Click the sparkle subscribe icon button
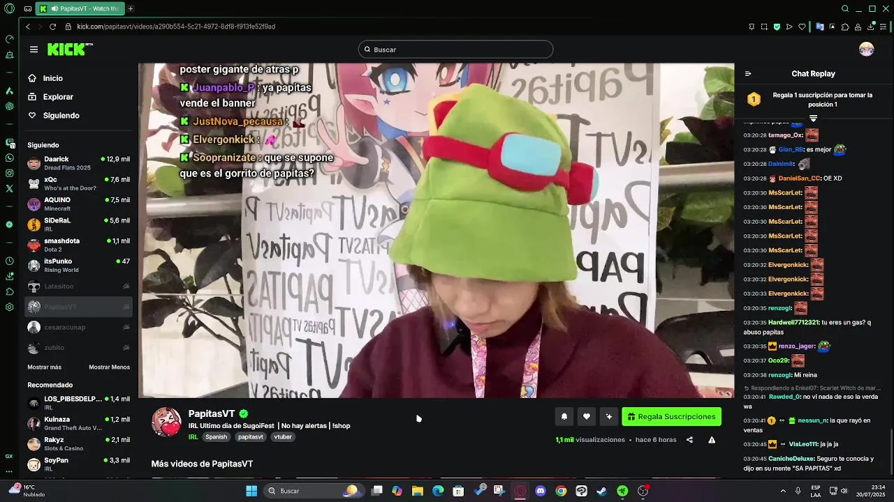This screenshot has width=894, height=502. (x=609, y=416)
